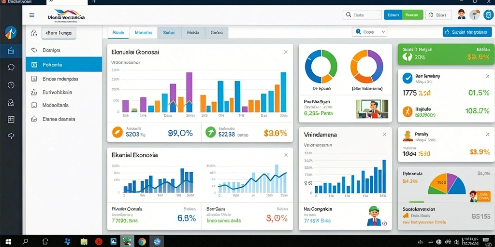
Task: Open the Blart dropdown in header
Action: [x=438, y=14]
